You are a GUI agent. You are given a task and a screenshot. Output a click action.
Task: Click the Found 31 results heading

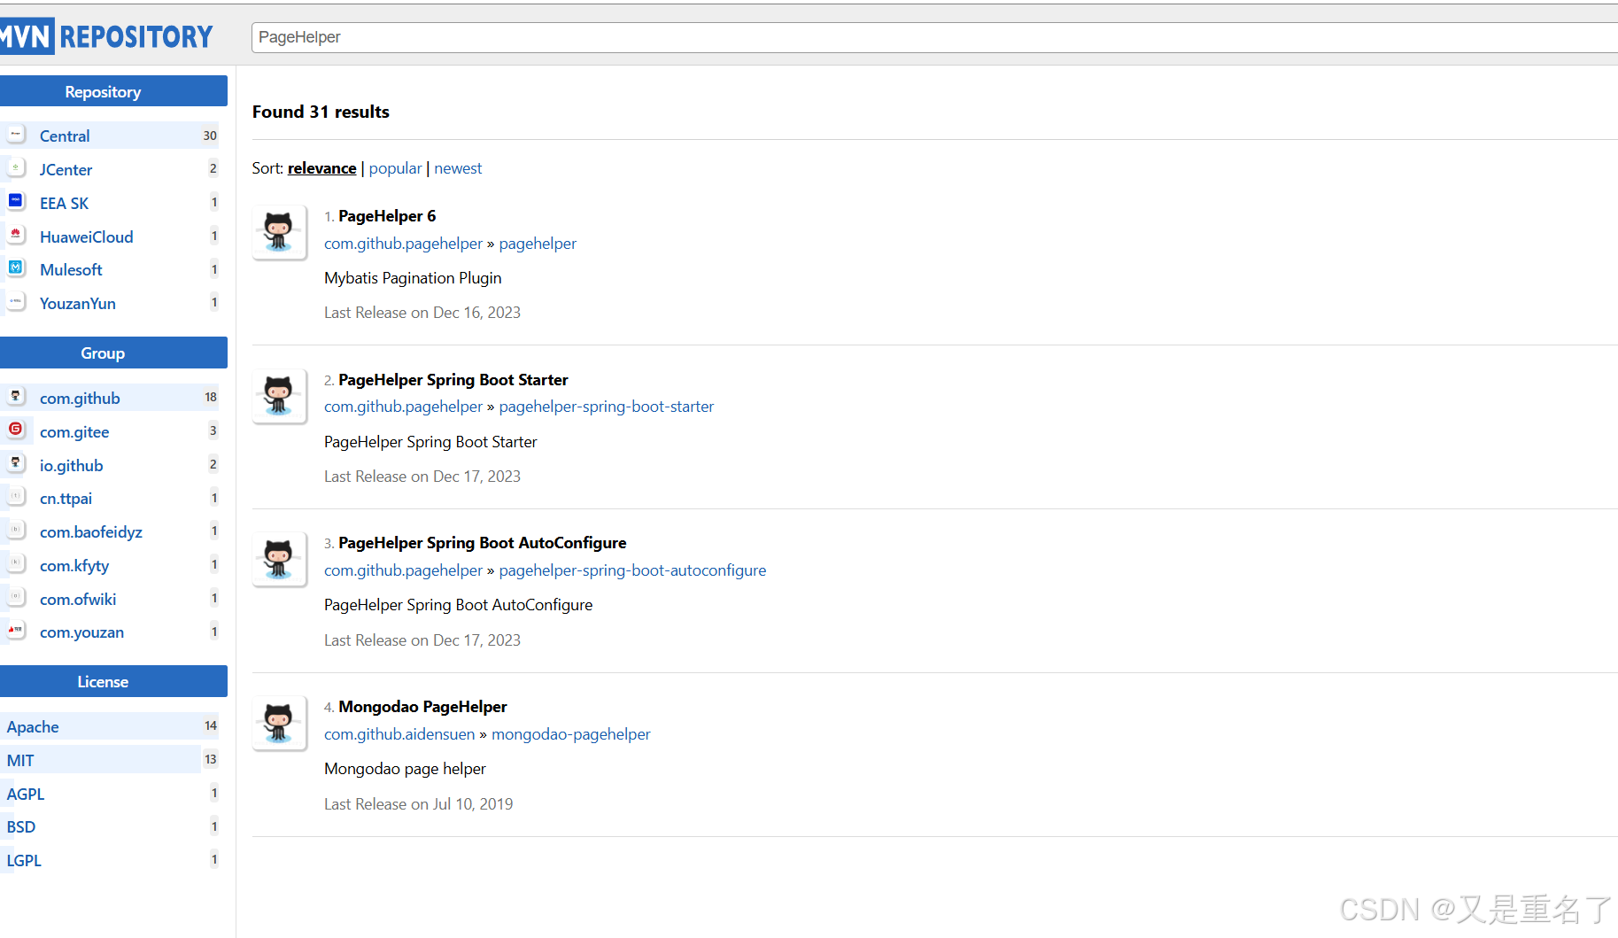pos(321,112)
